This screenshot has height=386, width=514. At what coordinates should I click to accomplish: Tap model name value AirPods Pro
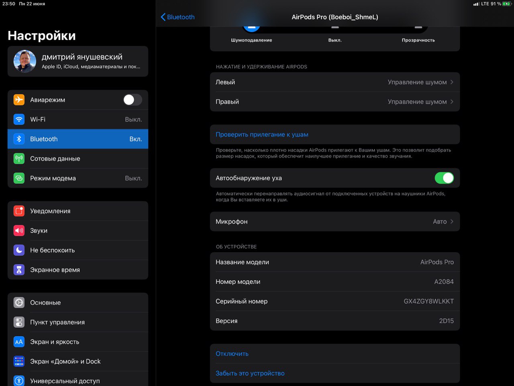[x=437, y=262]
